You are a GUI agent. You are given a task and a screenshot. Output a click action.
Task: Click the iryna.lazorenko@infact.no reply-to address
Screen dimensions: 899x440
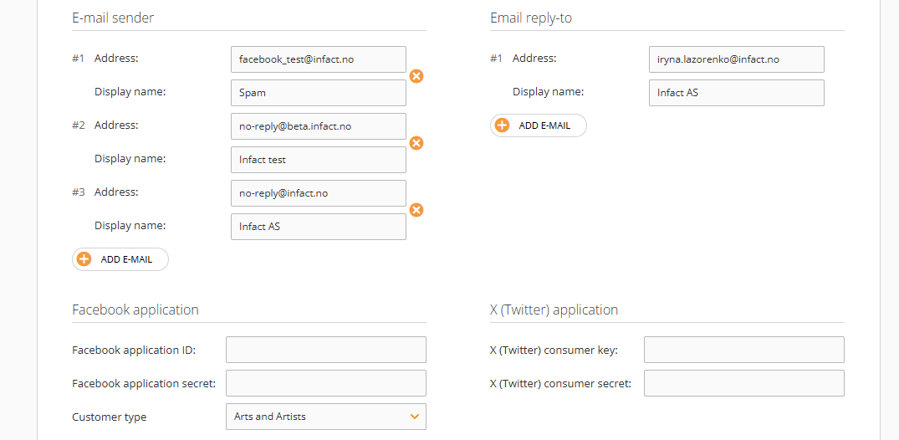[737, 59]
